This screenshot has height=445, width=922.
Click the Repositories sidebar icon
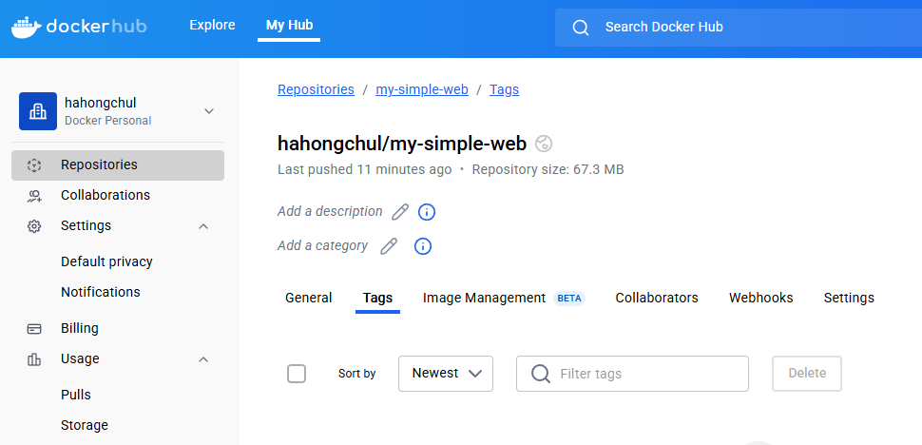pos(34,165)
